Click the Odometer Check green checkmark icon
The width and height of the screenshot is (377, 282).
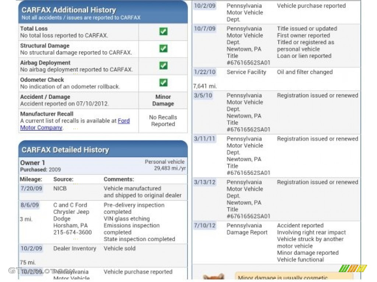tap(163, 83)
